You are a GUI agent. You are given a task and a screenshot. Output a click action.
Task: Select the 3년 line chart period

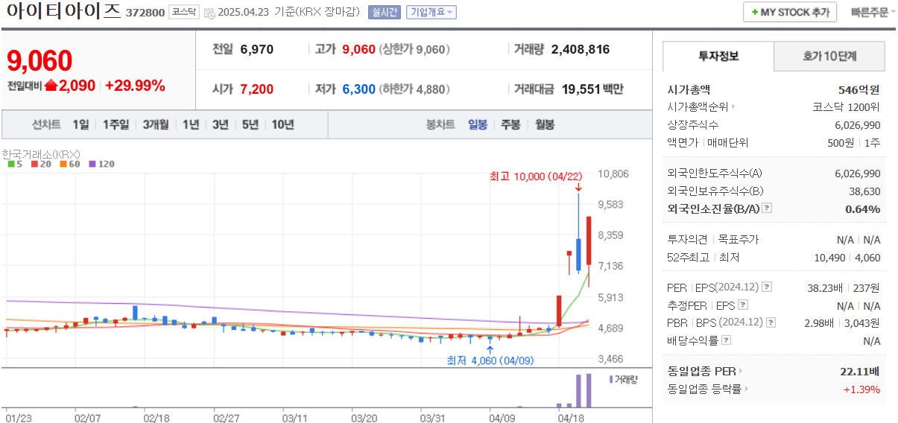pyautogui.click(x=220, y=124)
